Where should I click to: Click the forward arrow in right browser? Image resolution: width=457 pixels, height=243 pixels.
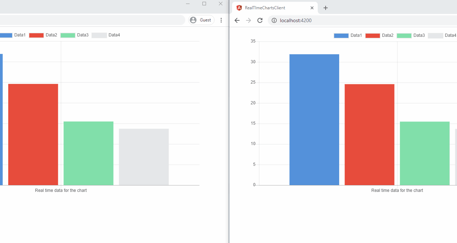(248, 20)
